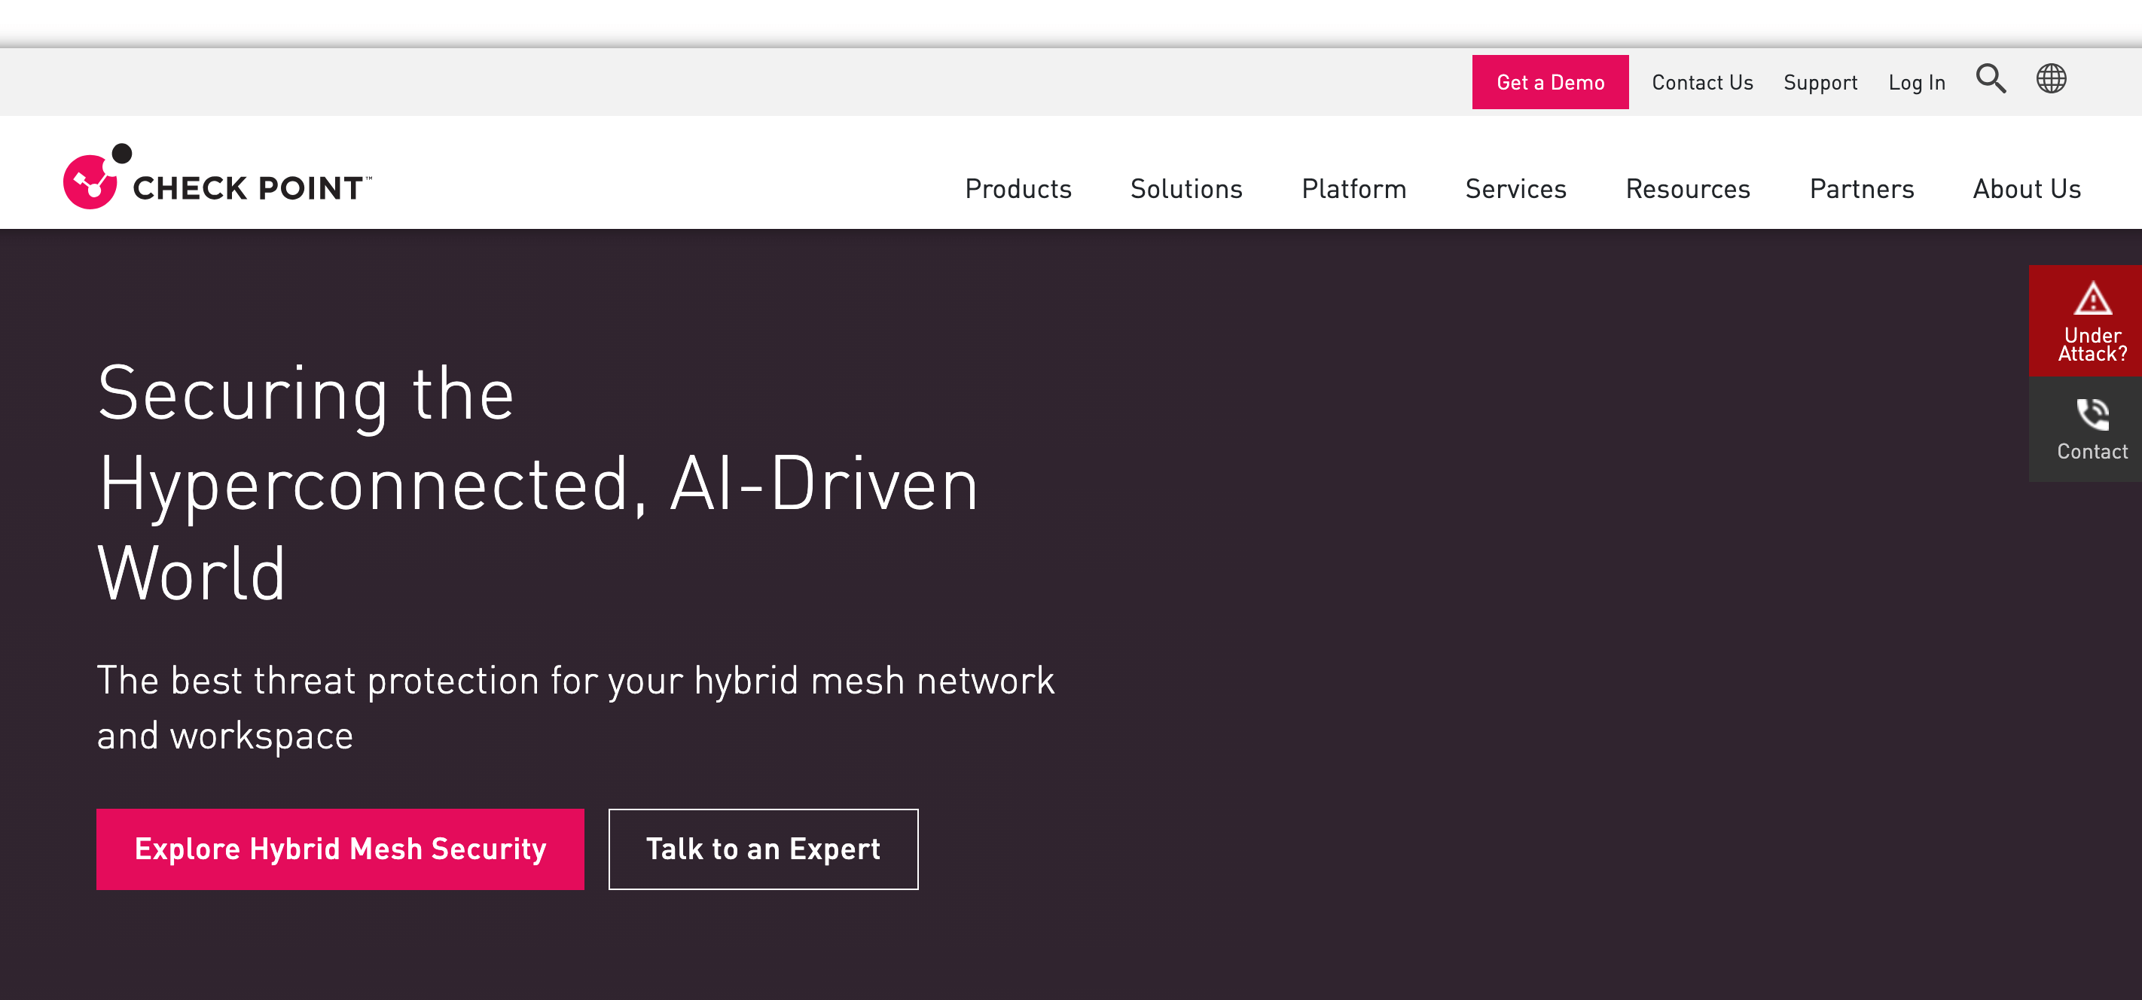The width and height of the screenshot is (2142, 1000).
Task: Open the Resources navigation menu
Action: click(x=1687, y=189)
